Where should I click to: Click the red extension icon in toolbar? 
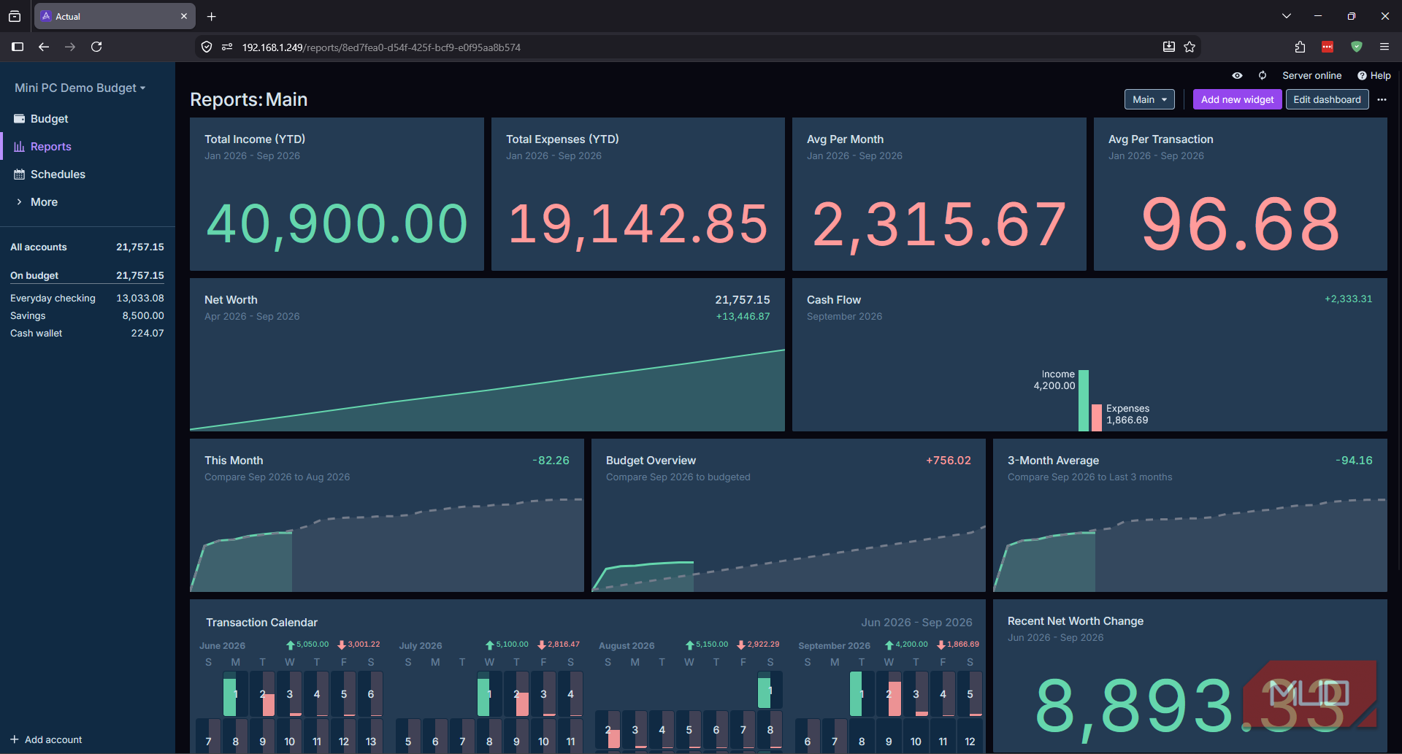coord(1328,47)
